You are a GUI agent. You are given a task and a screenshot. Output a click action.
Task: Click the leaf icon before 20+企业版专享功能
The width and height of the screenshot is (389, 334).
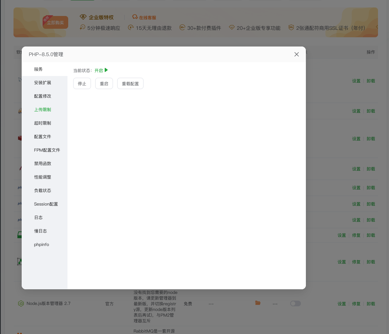pos(232,27)
